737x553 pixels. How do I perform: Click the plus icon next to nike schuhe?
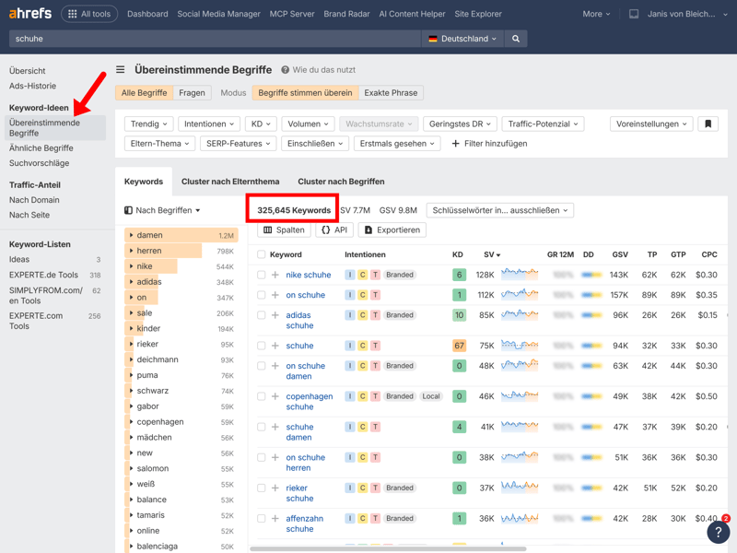(275, 275)
